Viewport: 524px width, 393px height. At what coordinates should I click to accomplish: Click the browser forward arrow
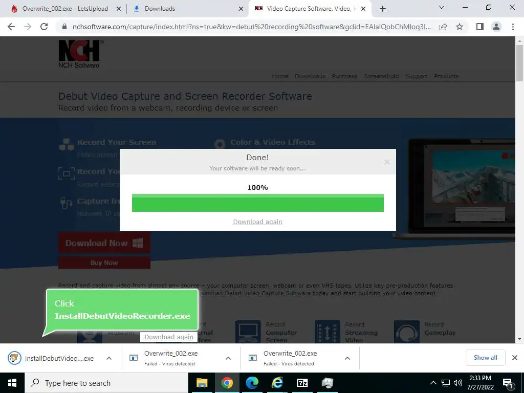(28, 27)
